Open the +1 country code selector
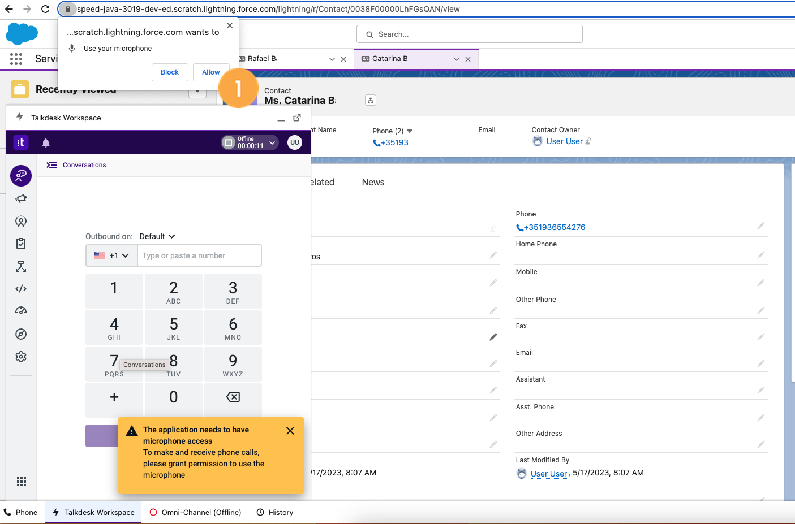This screenshot has height=524, width=795. pyautogui.click(x=111, y=255)
